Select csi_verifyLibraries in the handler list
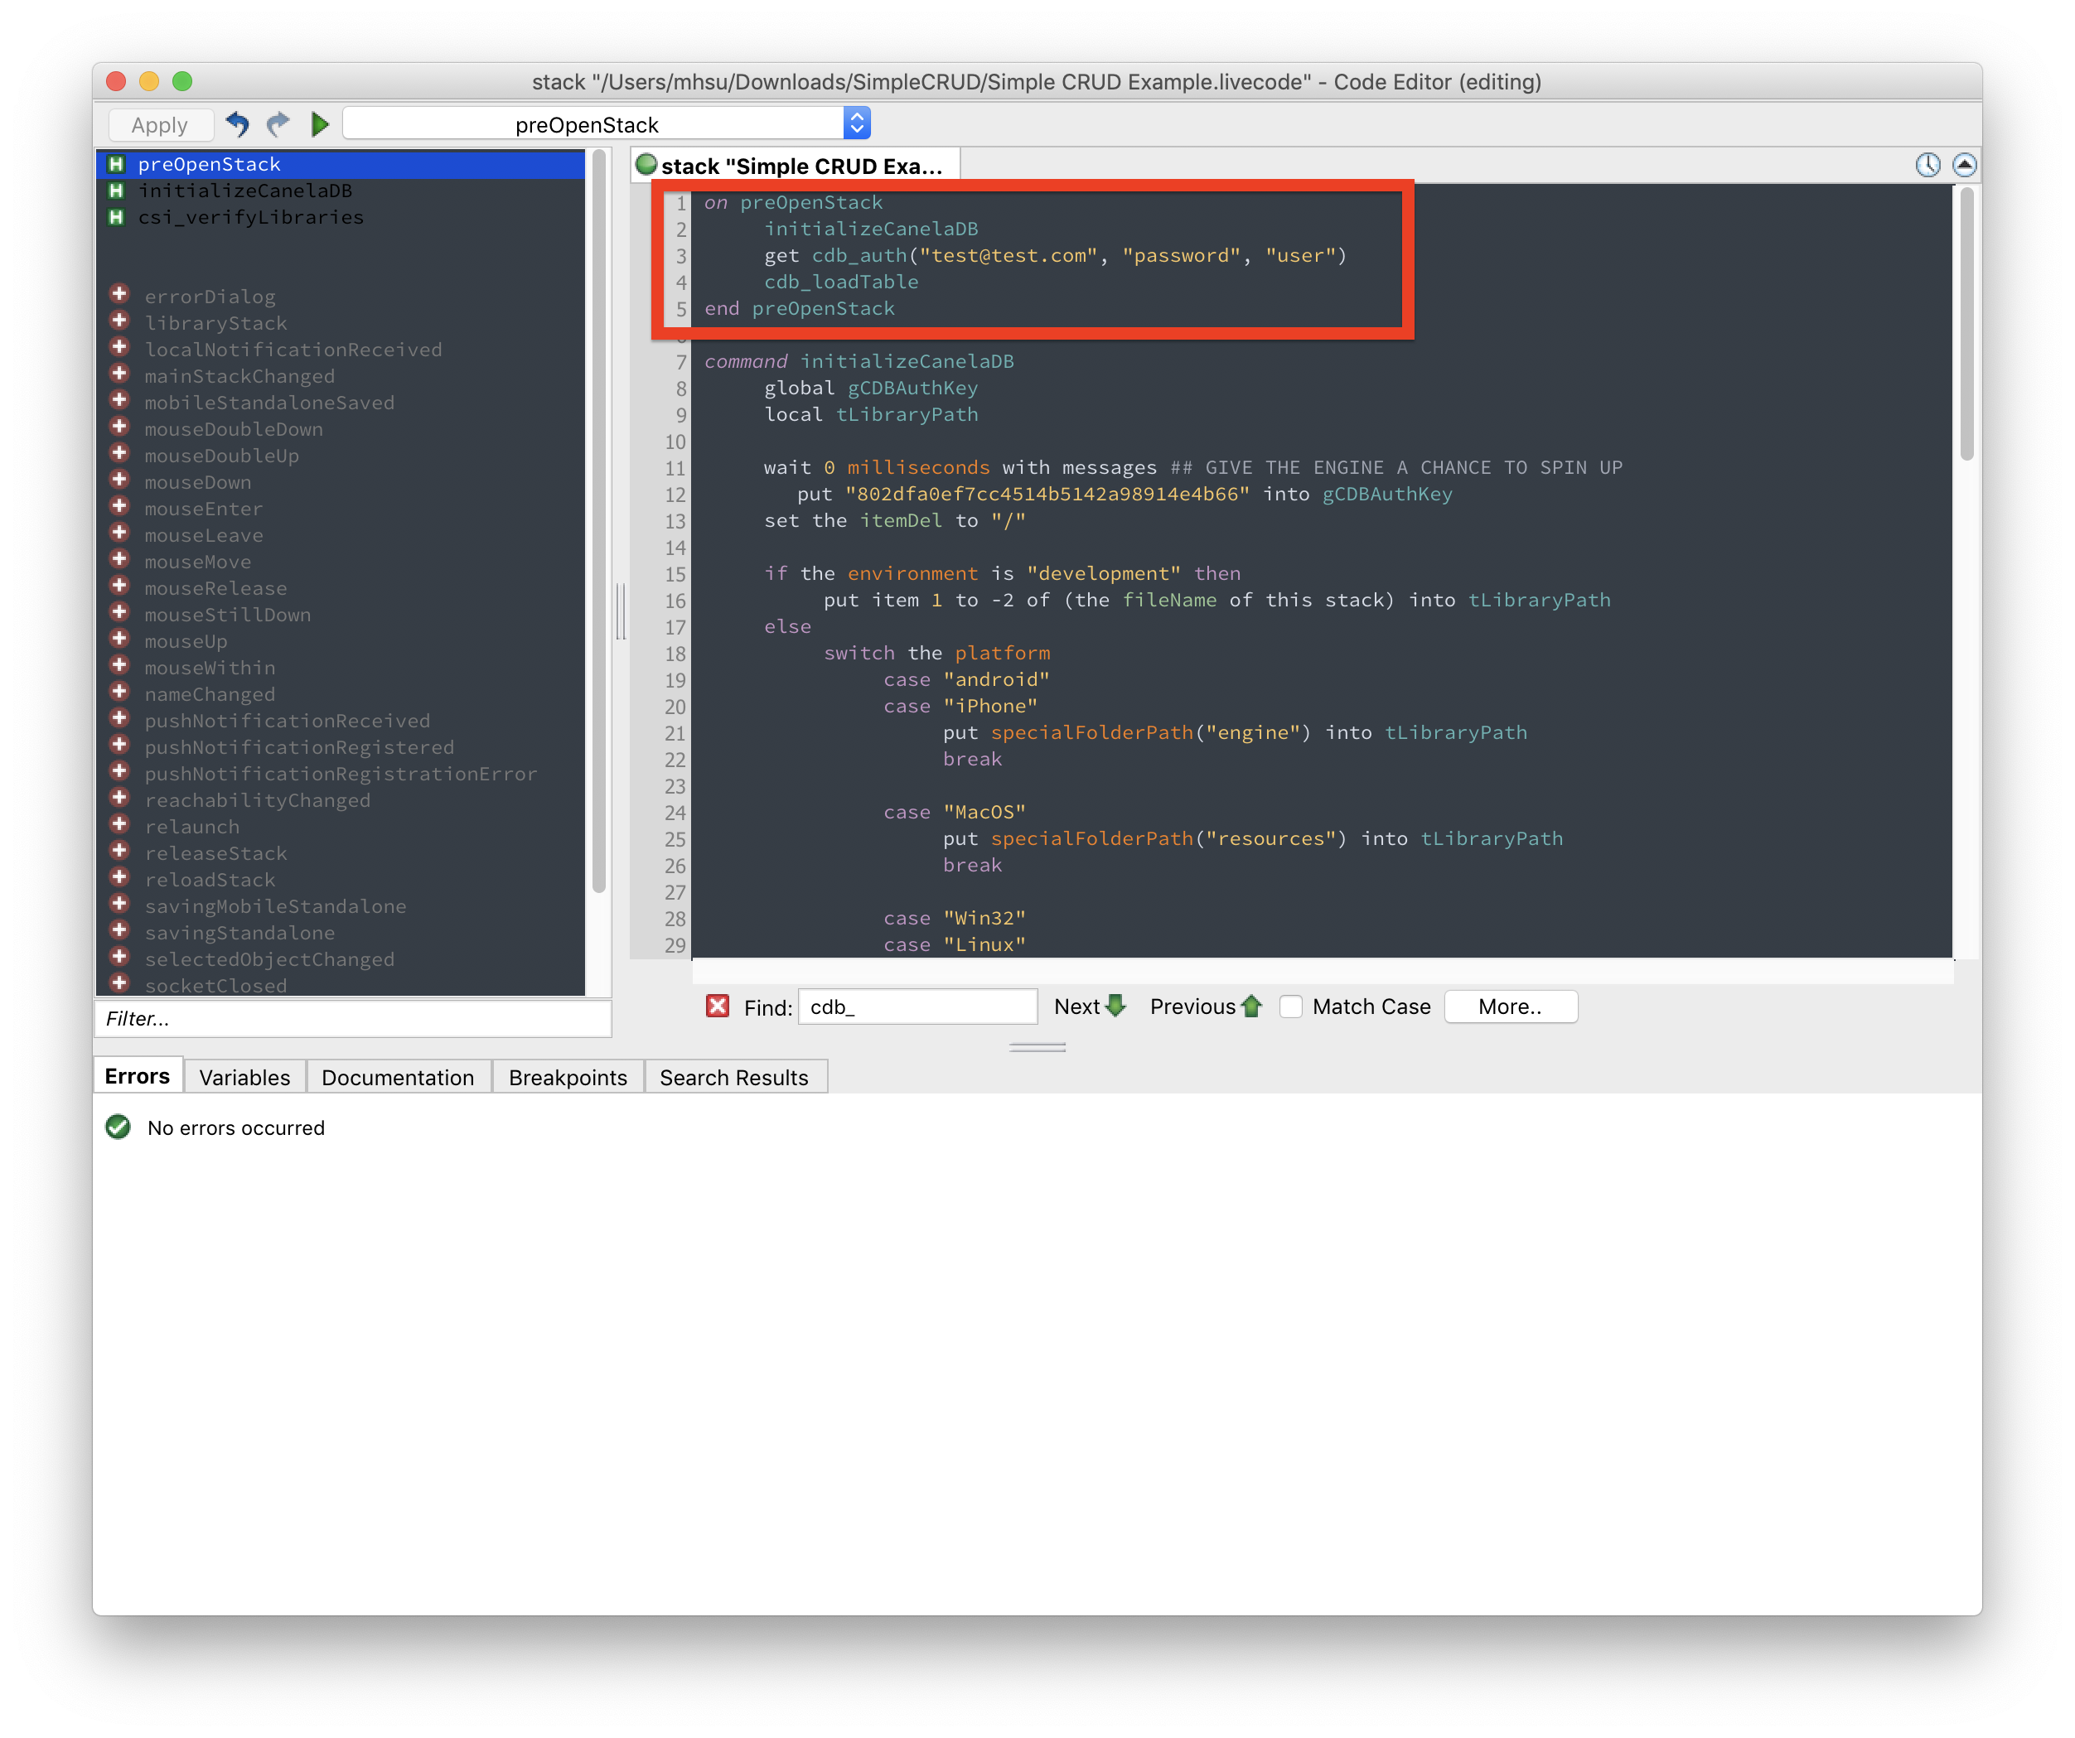The image size is (2075, 1738). click(341, 217)
